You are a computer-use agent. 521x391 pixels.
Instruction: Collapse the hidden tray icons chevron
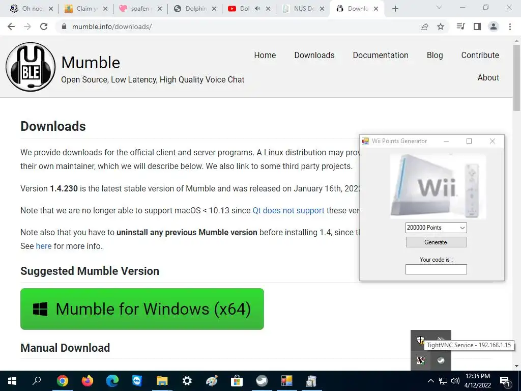(x=430, y=381)
